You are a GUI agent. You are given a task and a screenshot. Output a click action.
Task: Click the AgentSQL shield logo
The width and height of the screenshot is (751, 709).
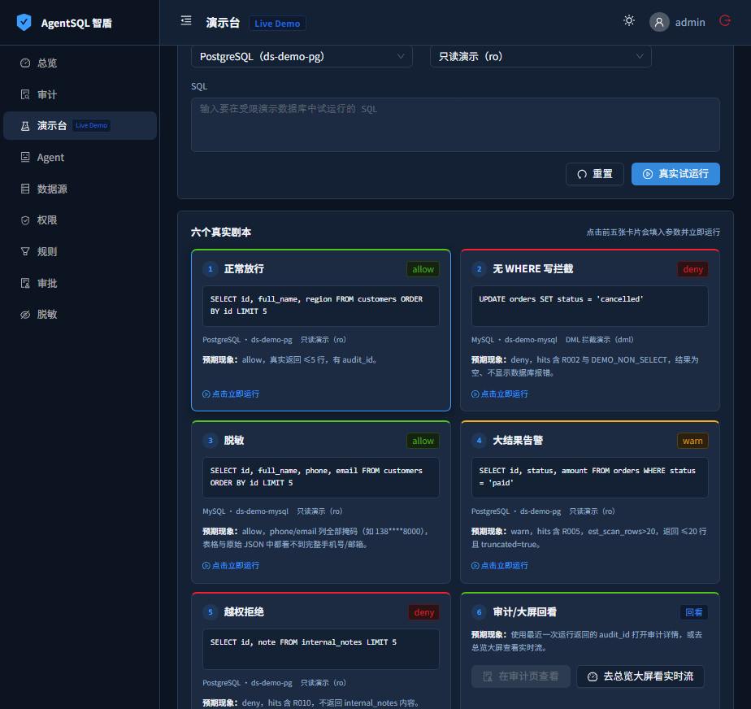tap(24, 23)
